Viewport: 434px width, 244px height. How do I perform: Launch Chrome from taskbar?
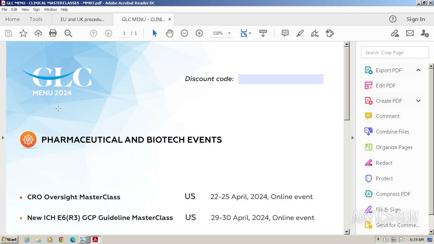[61, 240]
